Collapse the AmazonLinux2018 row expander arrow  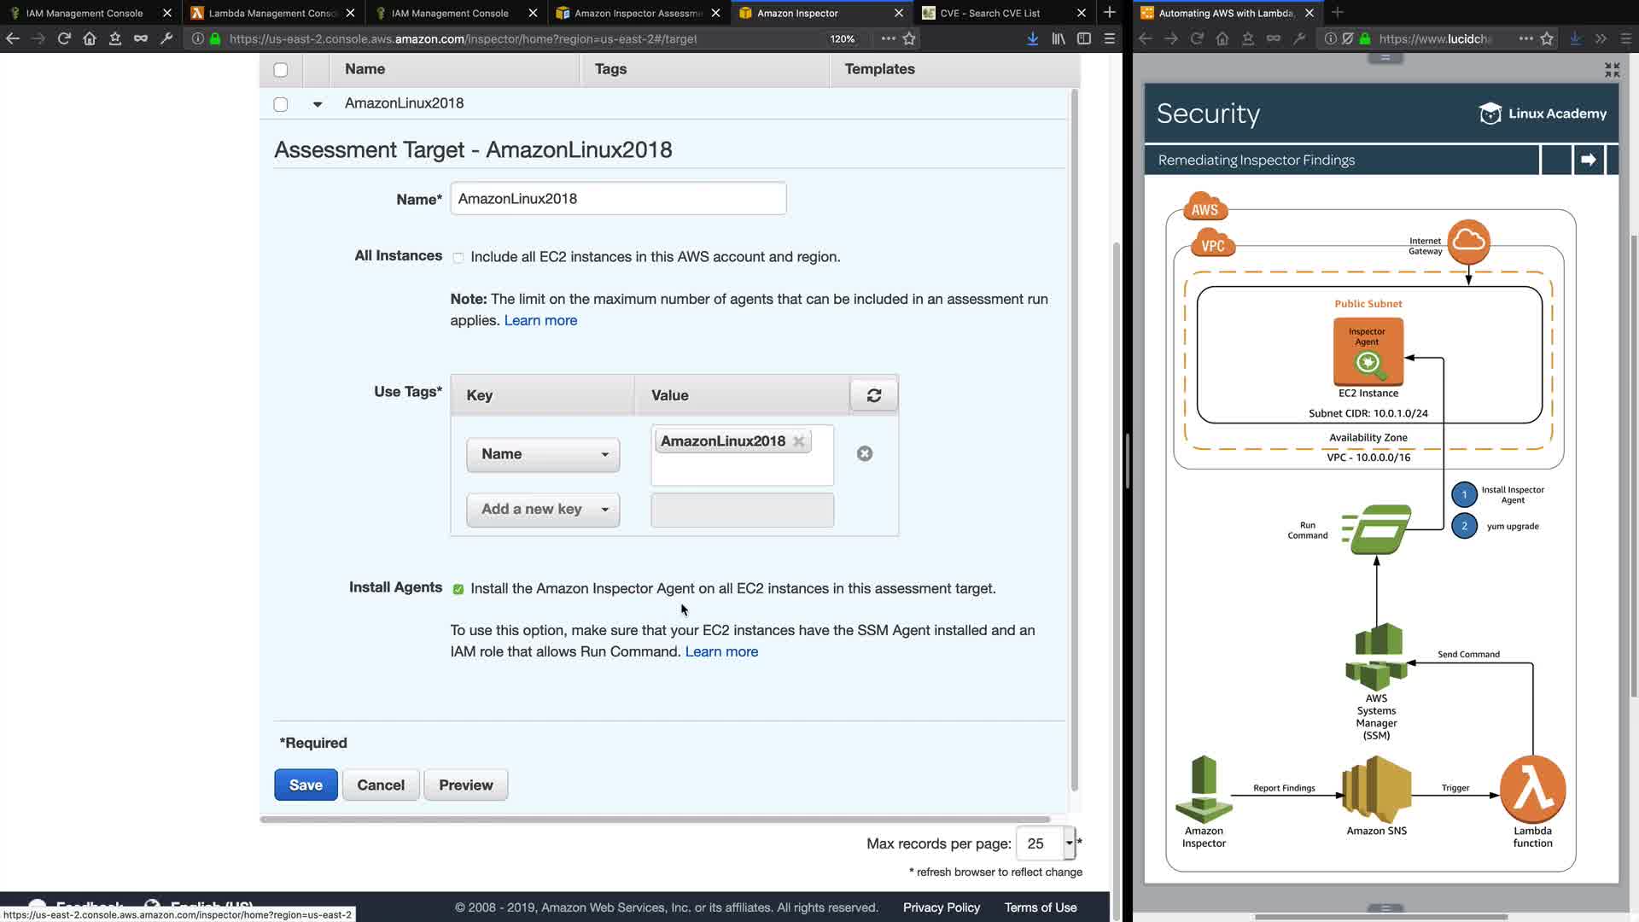[317, 104]
